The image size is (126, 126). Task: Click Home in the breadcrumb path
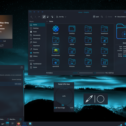(x=51, y=21)
